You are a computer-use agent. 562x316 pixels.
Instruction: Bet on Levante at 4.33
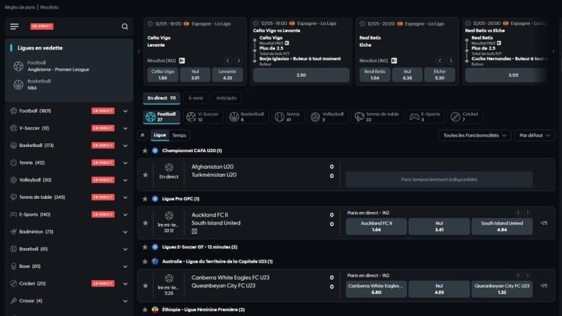pyautogui.click(x=228, y=75)
